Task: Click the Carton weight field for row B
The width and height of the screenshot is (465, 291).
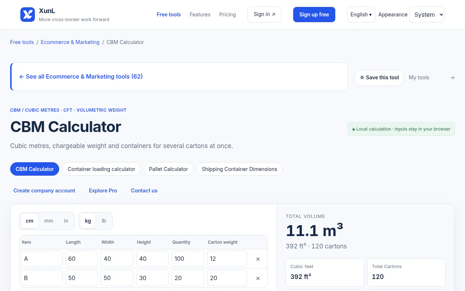Action: tap(227, 278)
